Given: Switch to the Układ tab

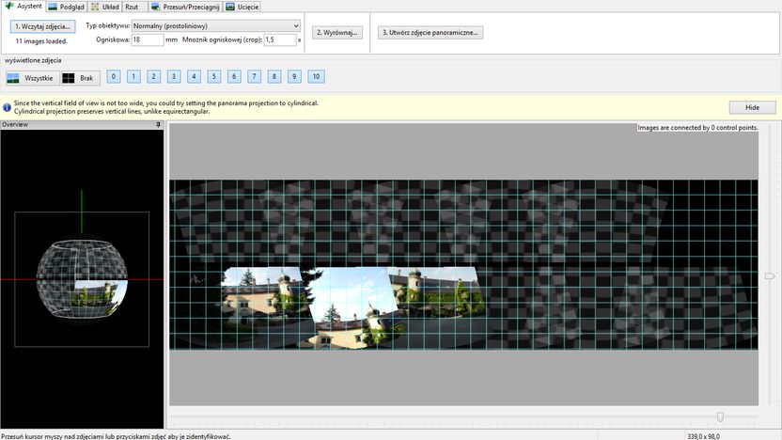Looking at the screenshot, I should [105, 7].
